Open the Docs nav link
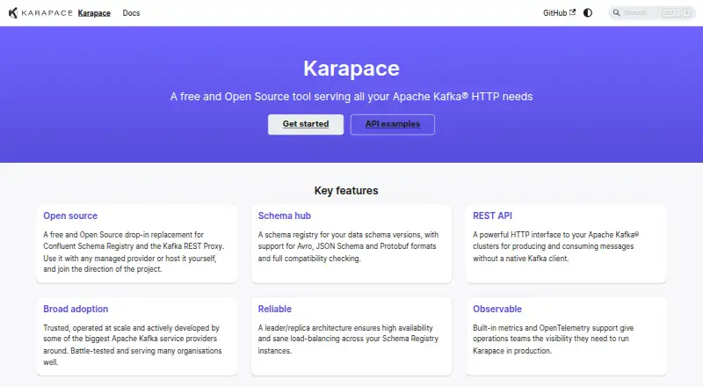703x387 pixels. 131,13
